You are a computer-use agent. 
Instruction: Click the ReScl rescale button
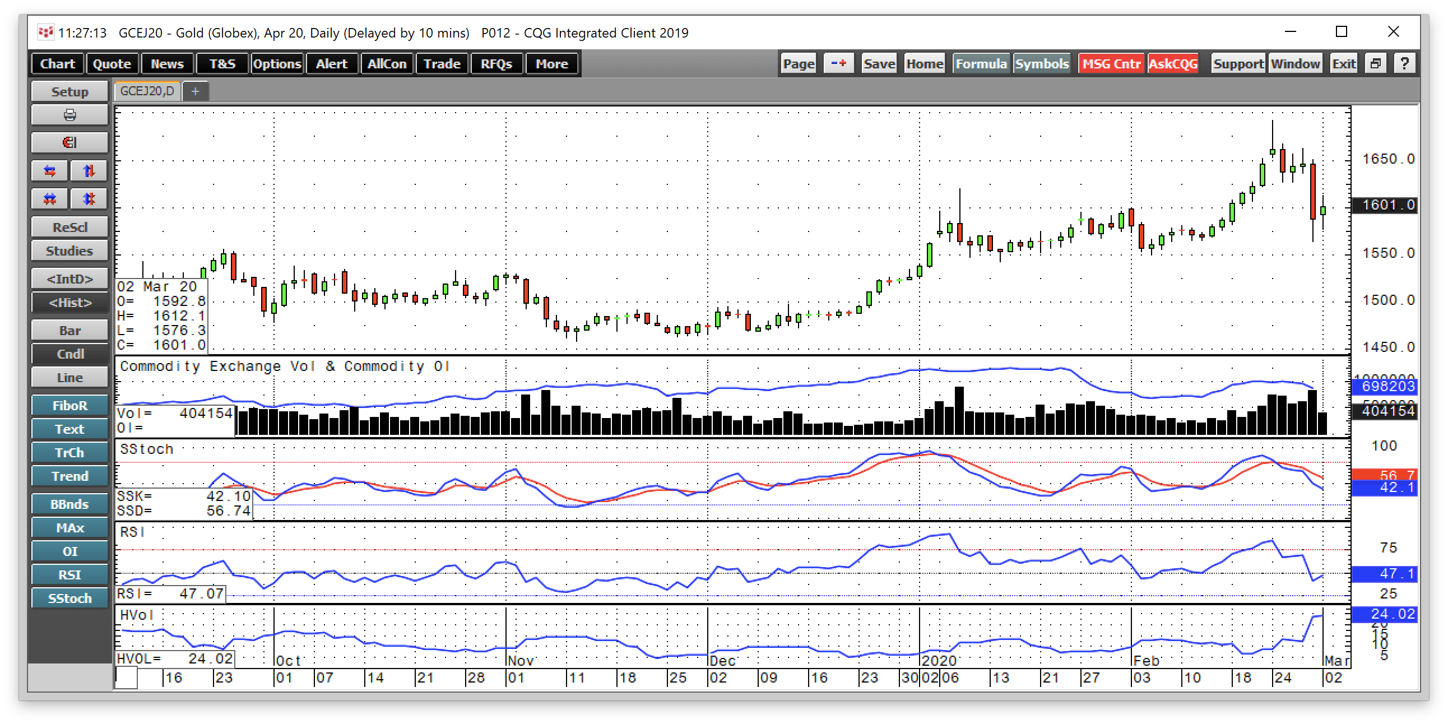[69, 227]
